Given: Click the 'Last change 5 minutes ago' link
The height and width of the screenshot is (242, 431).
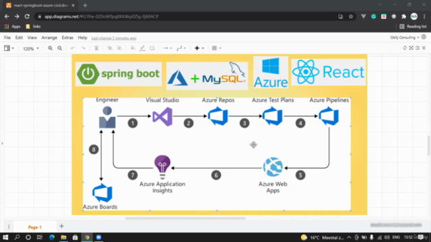Looking at the screenshot, I should tap(114, 38).
